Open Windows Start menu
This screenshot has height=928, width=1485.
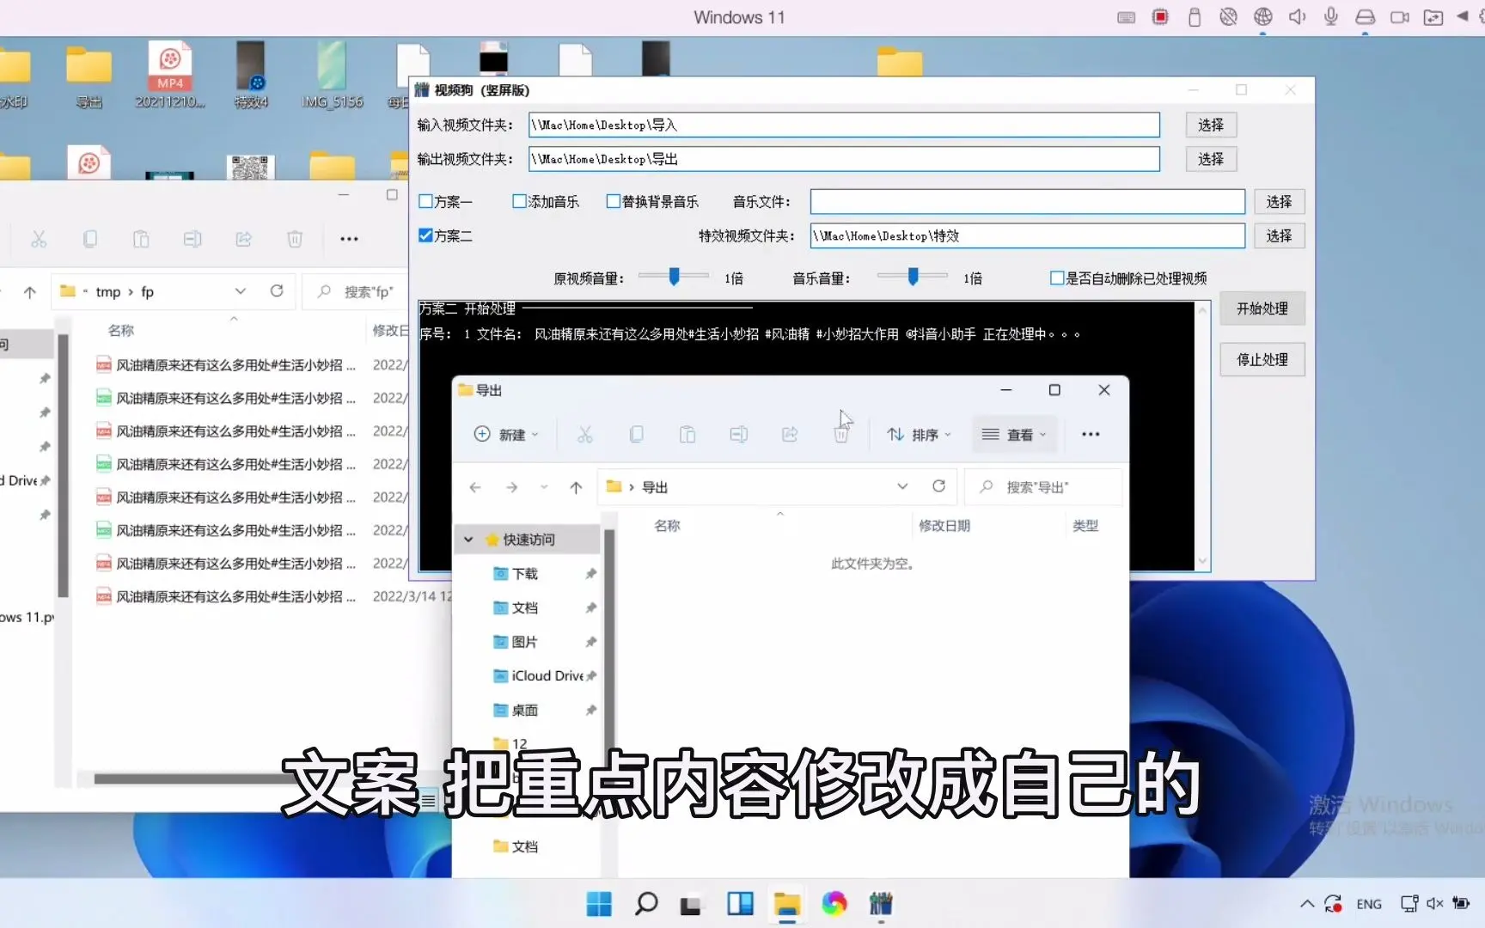[x=599, y=904]
